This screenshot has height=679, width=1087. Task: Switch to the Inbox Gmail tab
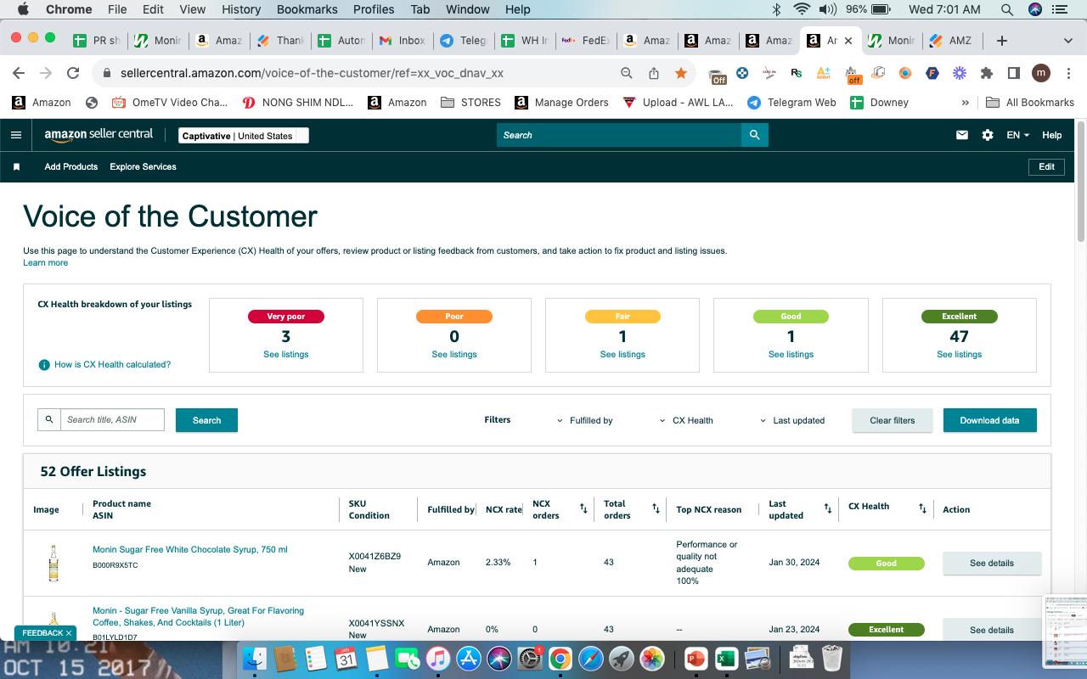[402, 41]
